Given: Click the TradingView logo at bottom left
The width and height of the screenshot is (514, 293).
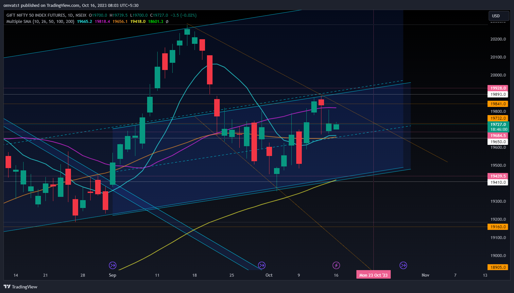Looking at the screenshot, I should click(20, 287).
